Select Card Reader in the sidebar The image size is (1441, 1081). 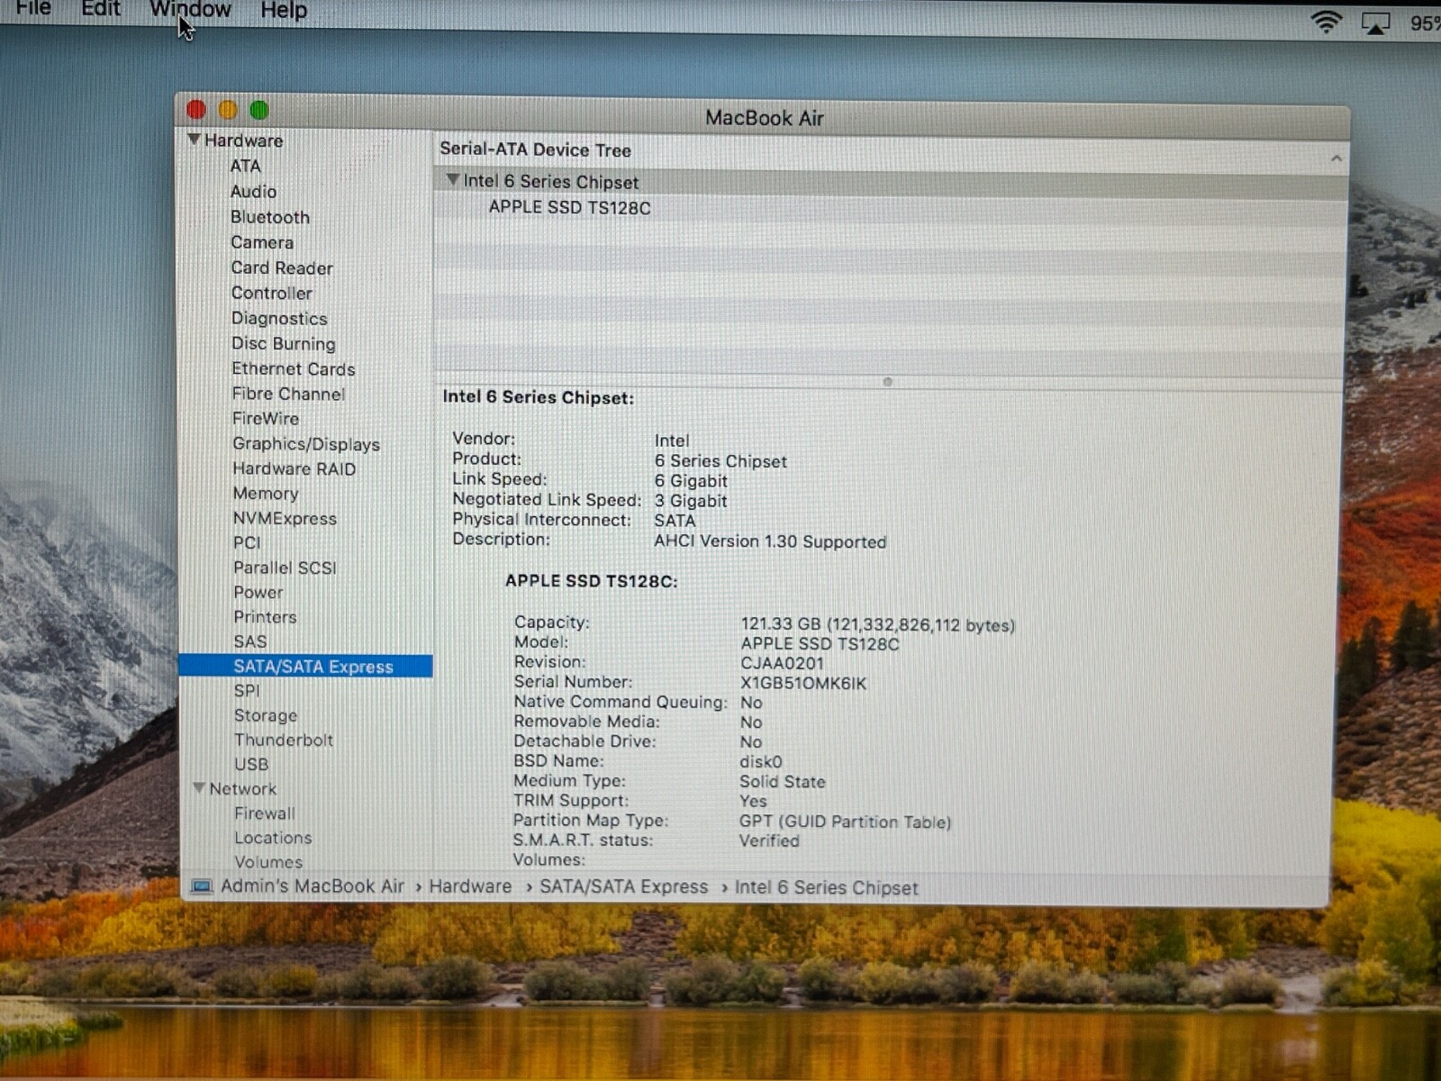pos(282,268)
